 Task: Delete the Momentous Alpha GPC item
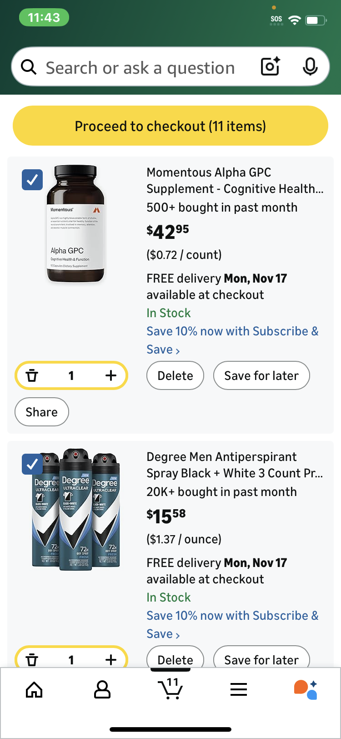[175, 376]
